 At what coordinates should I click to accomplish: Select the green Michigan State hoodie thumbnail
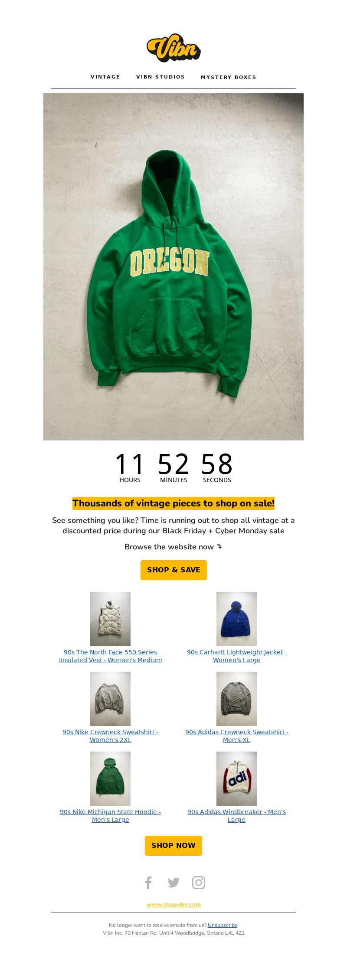click(x=110, y=778)
